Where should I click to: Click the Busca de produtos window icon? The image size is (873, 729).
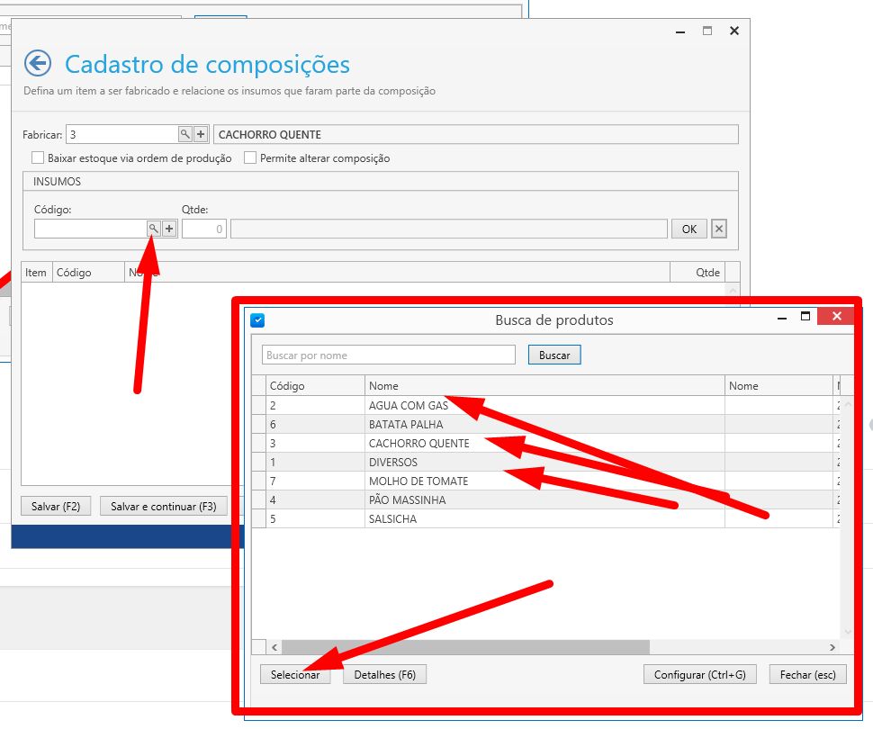[257, 319]
